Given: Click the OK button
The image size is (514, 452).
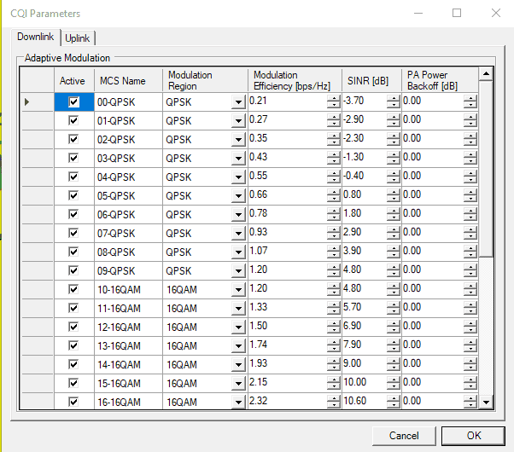Looking at the screenshot, I should pyautogui.click(x=473, y=435).
